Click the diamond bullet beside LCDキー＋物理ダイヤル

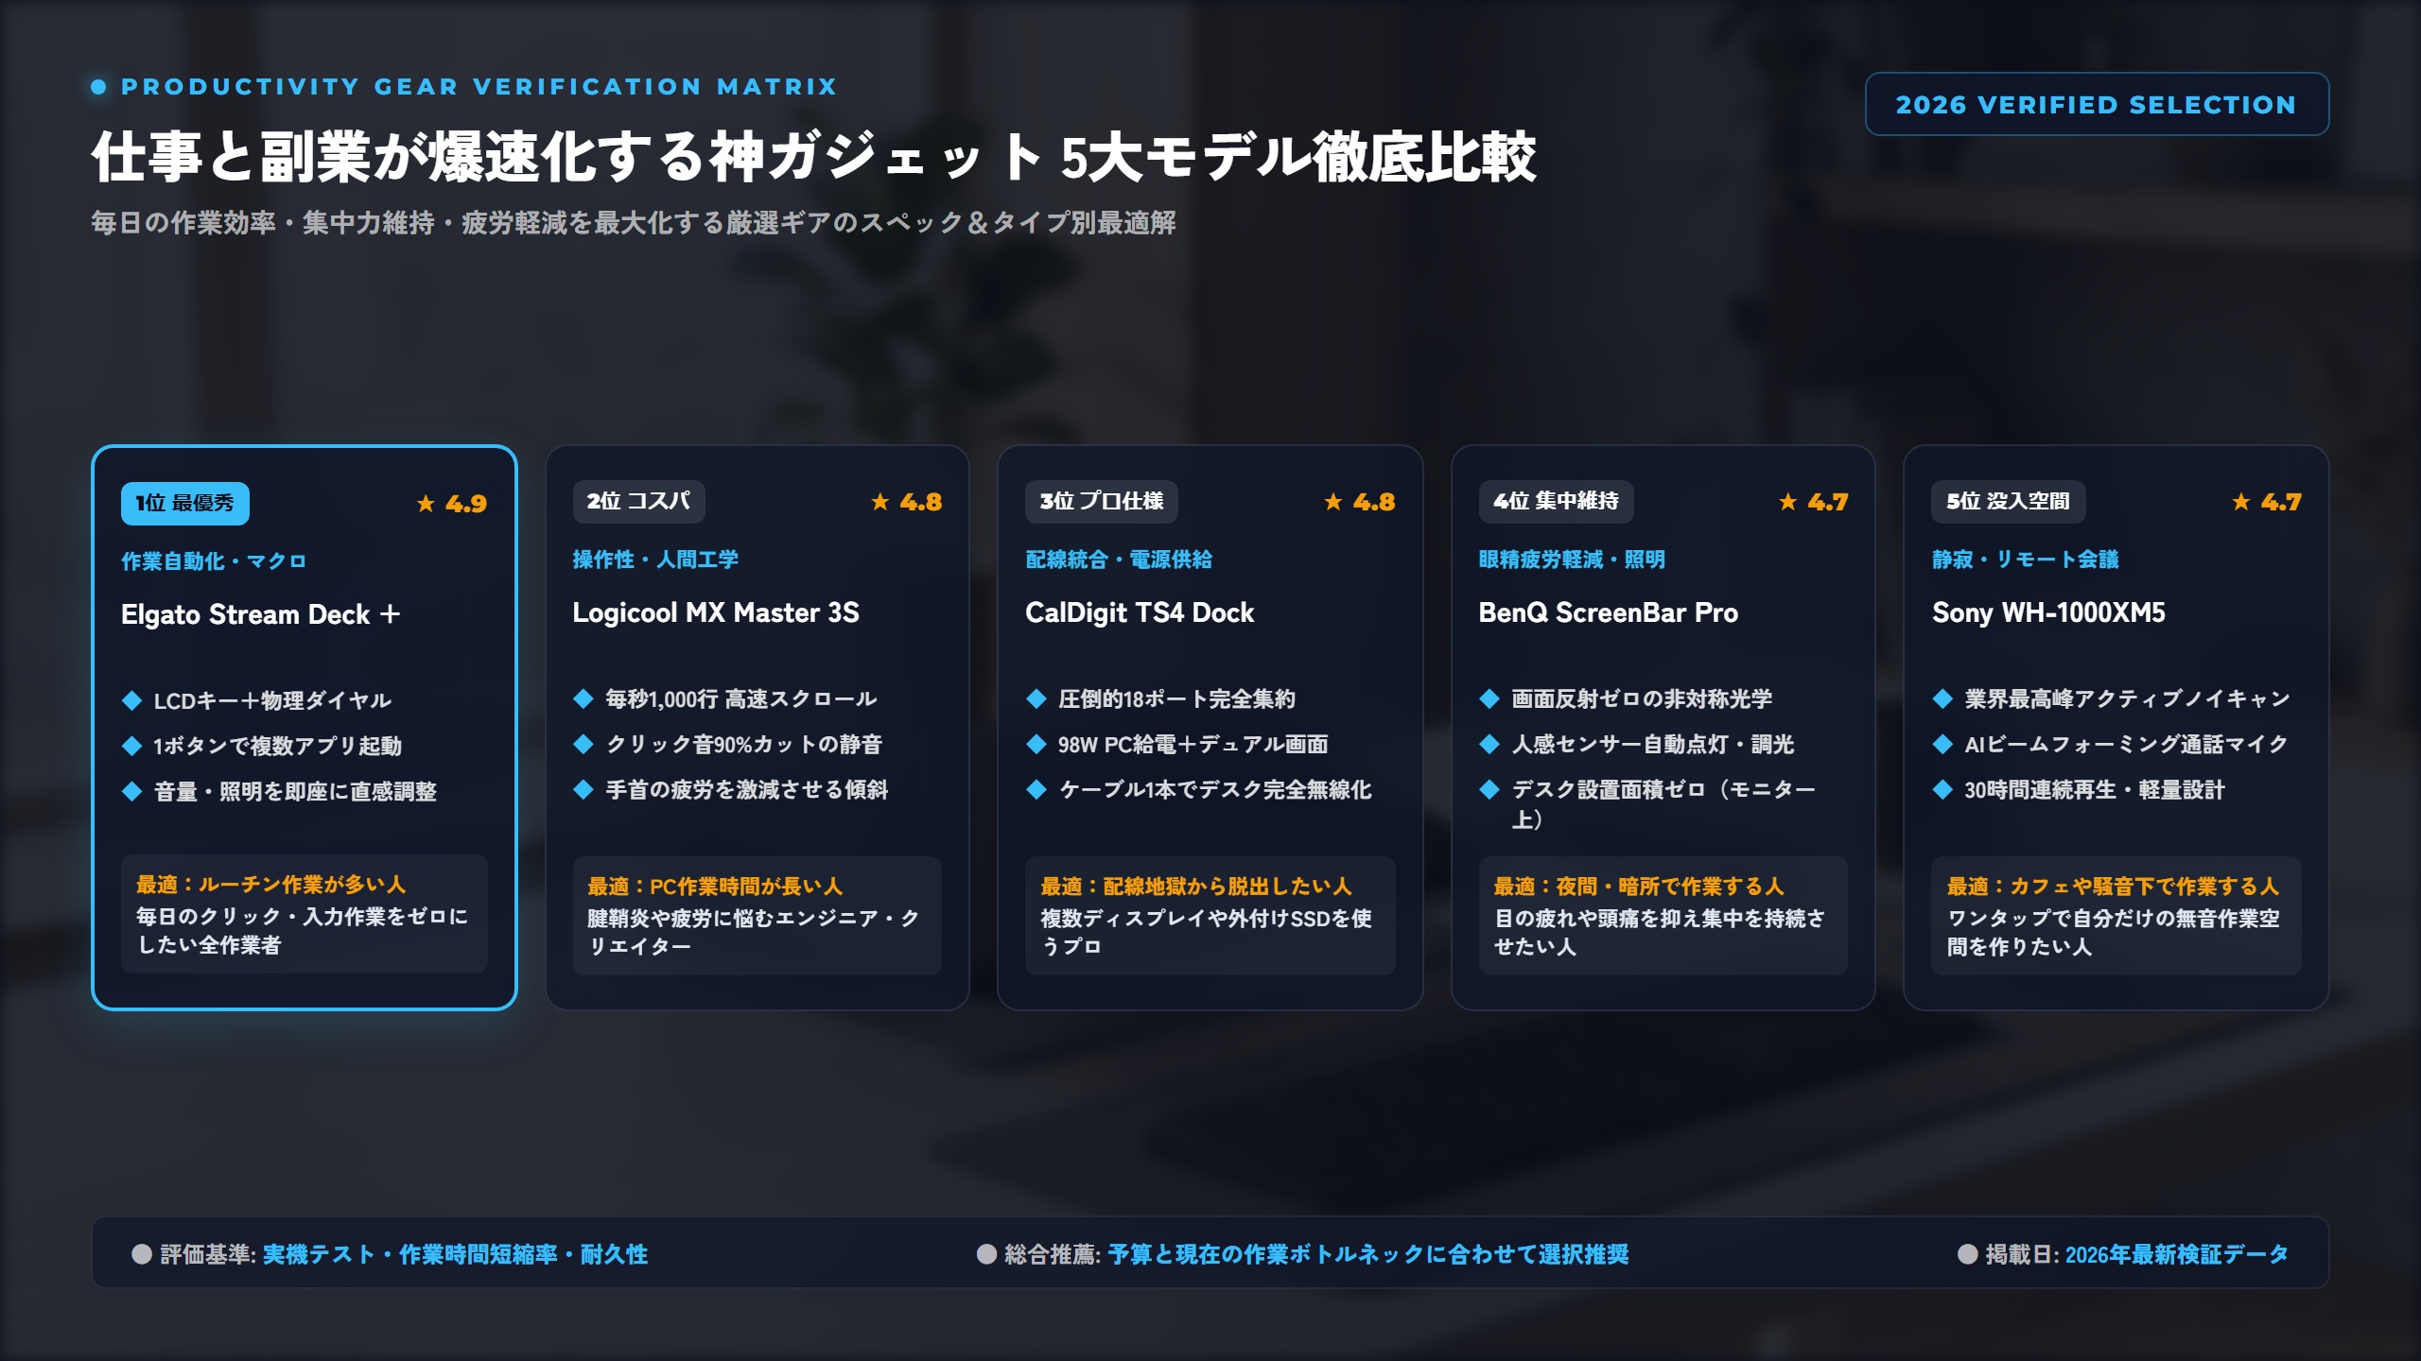click(x=131, y=700)
